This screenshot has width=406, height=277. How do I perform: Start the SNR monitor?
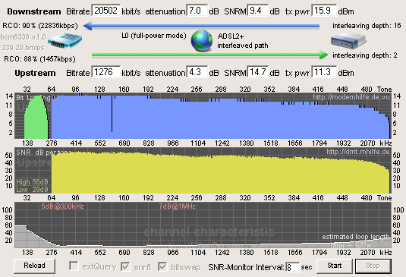pyautogui.click(x=334, y=266)
